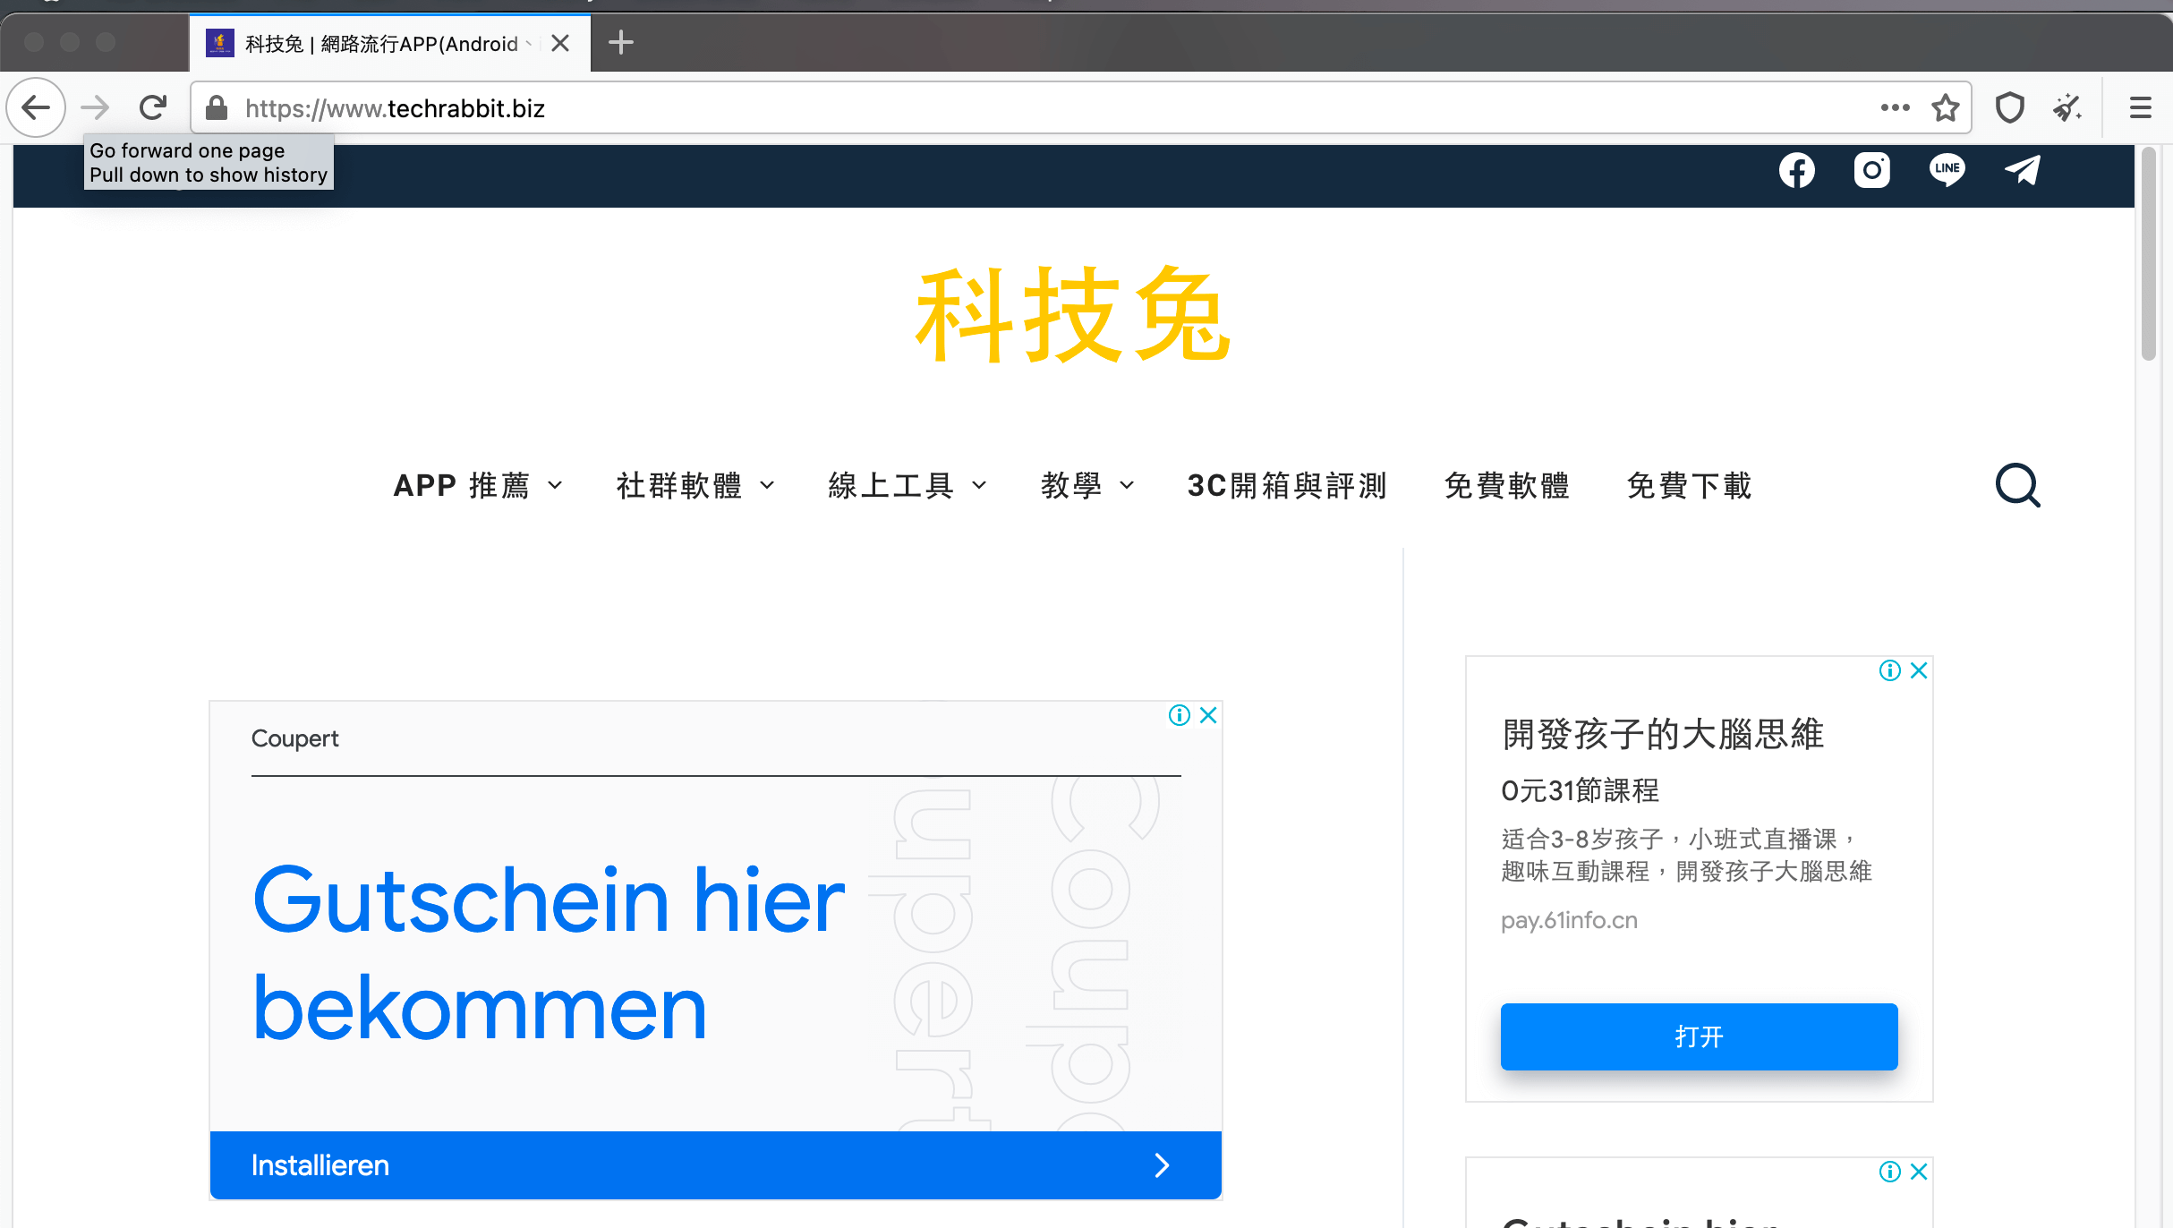Open 3C開箱與評測 menu item
Image resolution: width=2173 pixels, height=1228 pixels.
click(x=1288, y=485)
